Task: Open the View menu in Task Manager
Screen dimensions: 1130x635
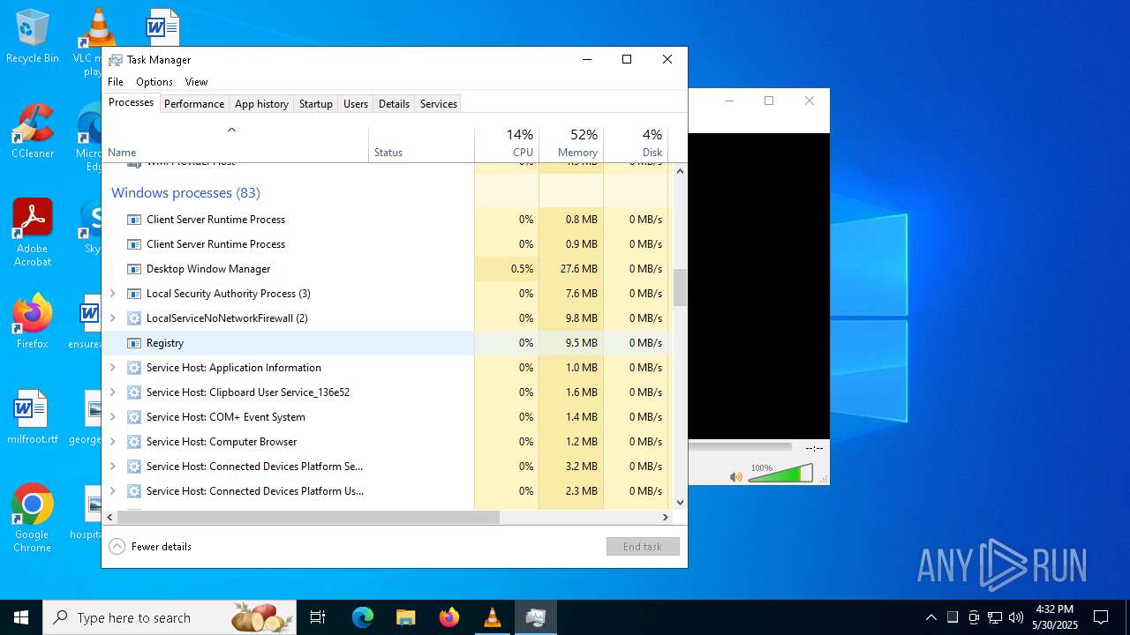Action: tap(196, 82)
